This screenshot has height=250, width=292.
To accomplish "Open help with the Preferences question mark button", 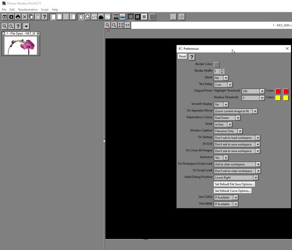I will click(192, 57).
